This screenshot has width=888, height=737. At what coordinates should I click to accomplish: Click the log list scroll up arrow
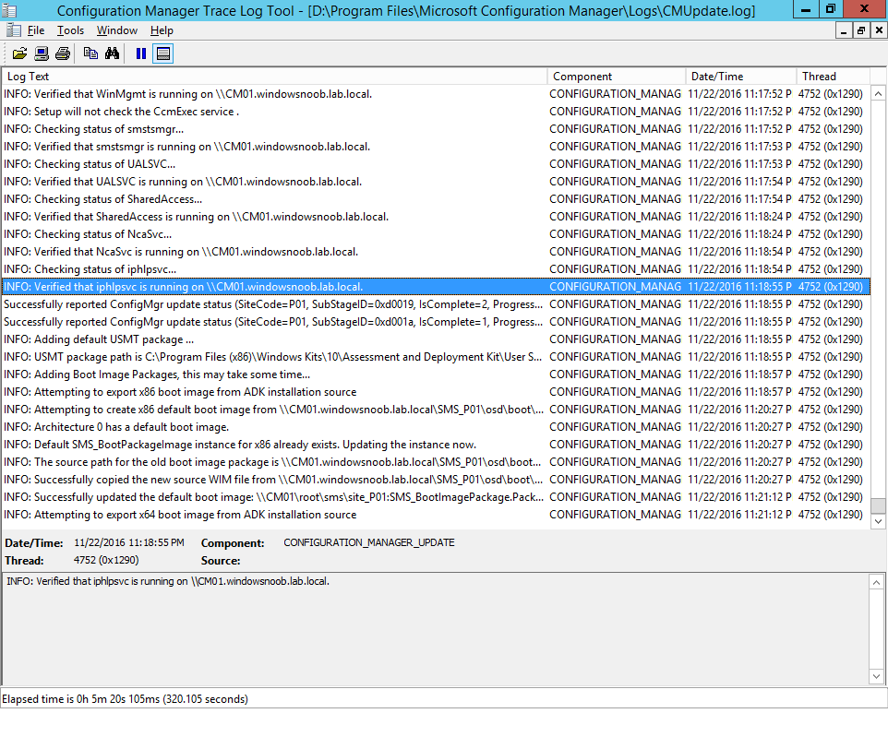[x=878, y=94]
